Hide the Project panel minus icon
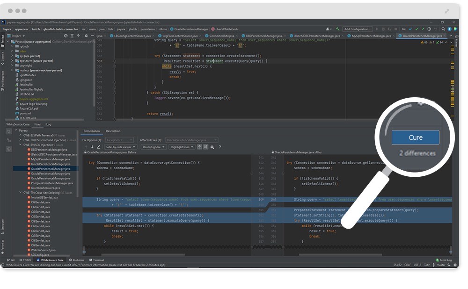The height and width of the screenshot is (289, 468). 92,36
